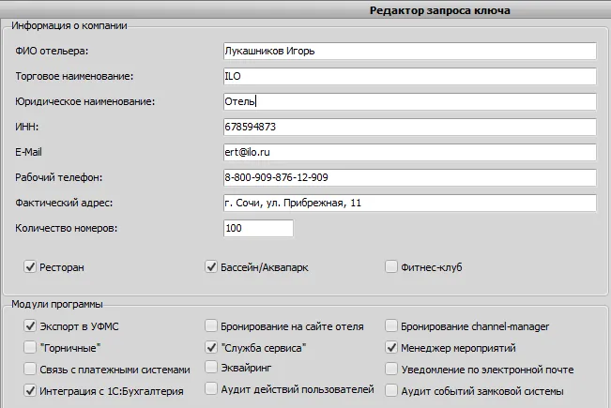Disable Экспорт в УФМС module
This screenshot has width=611, height=408.
pyautogui.click(x=30, y=326)
